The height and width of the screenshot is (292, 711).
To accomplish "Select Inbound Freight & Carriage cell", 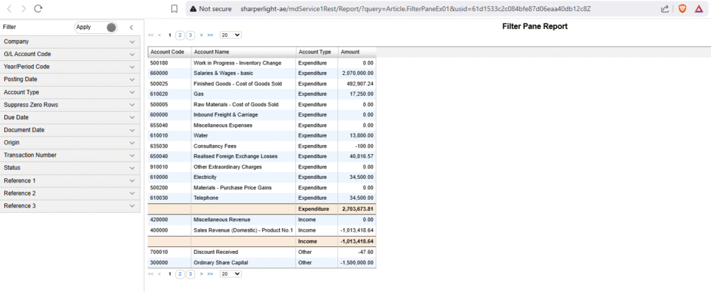I will coord(244,115).
